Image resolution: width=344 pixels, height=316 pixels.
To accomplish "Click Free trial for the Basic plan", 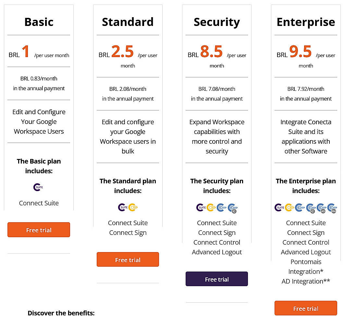I will 39,230.
